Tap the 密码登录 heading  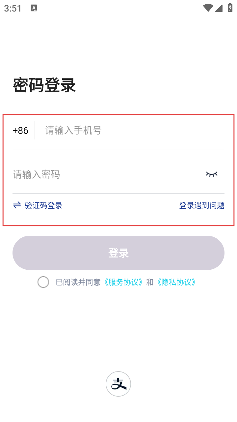pyautogui.click(x=44, y=85)
